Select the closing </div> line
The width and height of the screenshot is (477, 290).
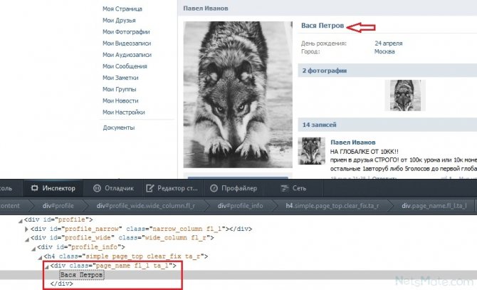62,284
